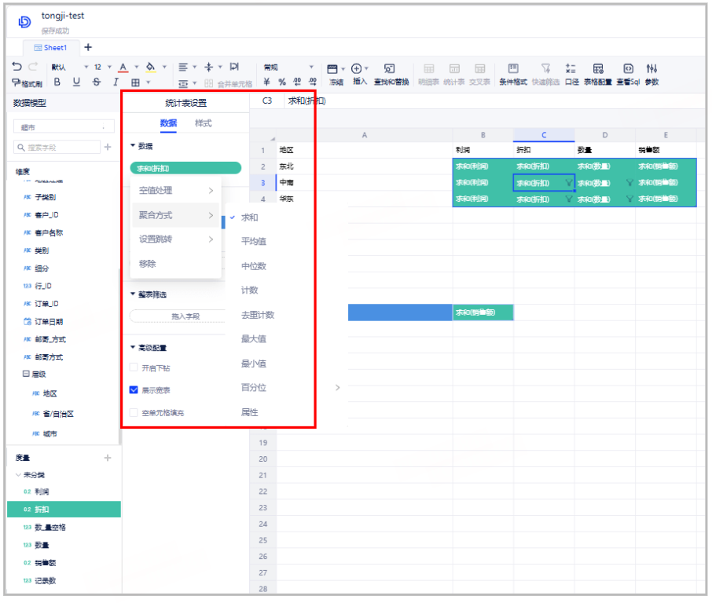Screen dimensions: 712x603
Task: Click the 条件格式 conditional format icon
Action: coord(512,74)
